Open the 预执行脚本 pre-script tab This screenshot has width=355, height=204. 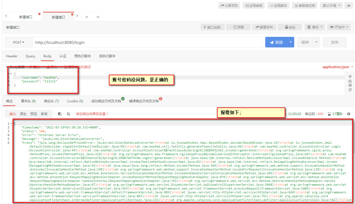[x=83, y=56]
